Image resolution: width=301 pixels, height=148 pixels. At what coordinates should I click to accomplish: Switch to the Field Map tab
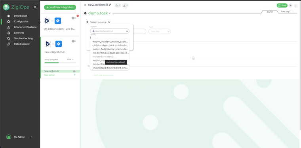tap(285, 12)
